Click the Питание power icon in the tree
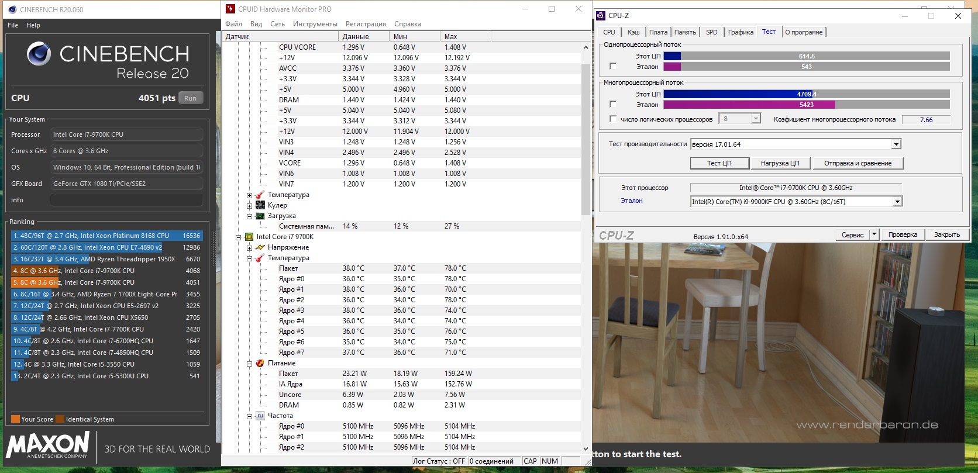 (260, 363)
